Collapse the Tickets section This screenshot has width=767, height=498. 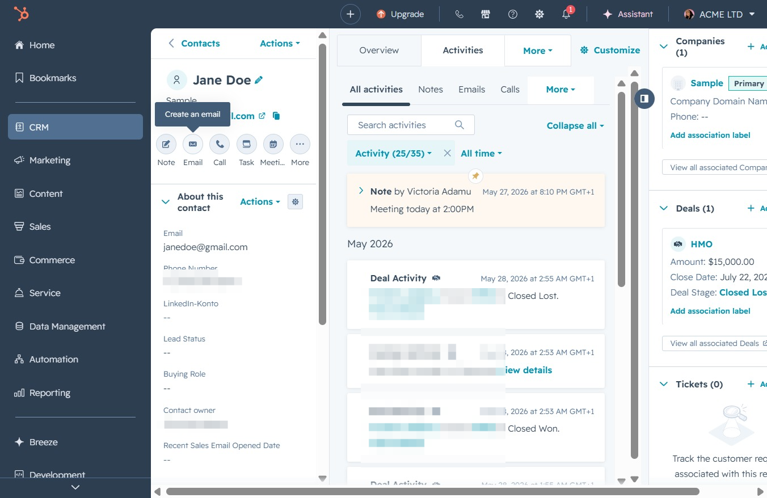[664, 384]
